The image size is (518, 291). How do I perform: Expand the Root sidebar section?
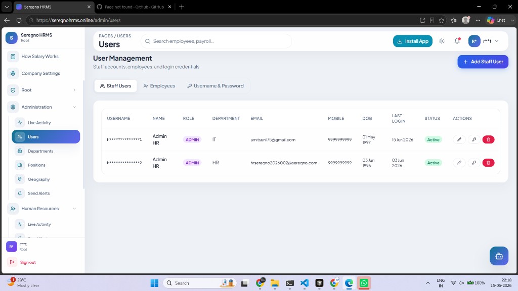pyautogui.click(x=42, y=90)
